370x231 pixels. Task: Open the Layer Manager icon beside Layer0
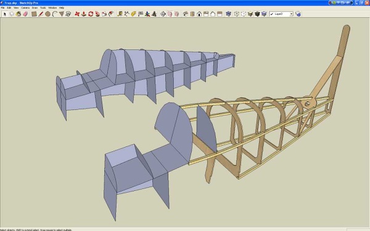(x=298, y=14)
